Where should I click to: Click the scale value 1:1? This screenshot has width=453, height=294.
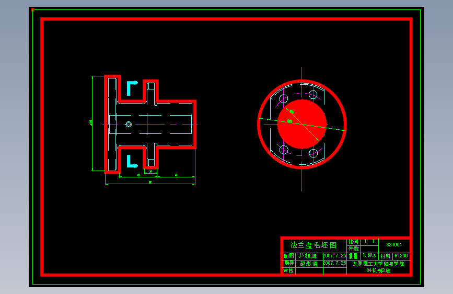coord(369,241)
